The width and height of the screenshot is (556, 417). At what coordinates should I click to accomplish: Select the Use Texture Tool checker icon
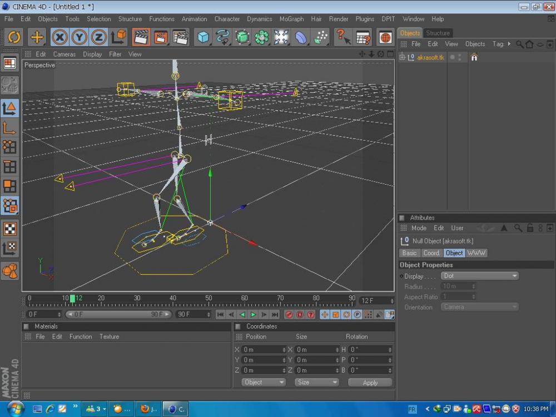[10, 229]
